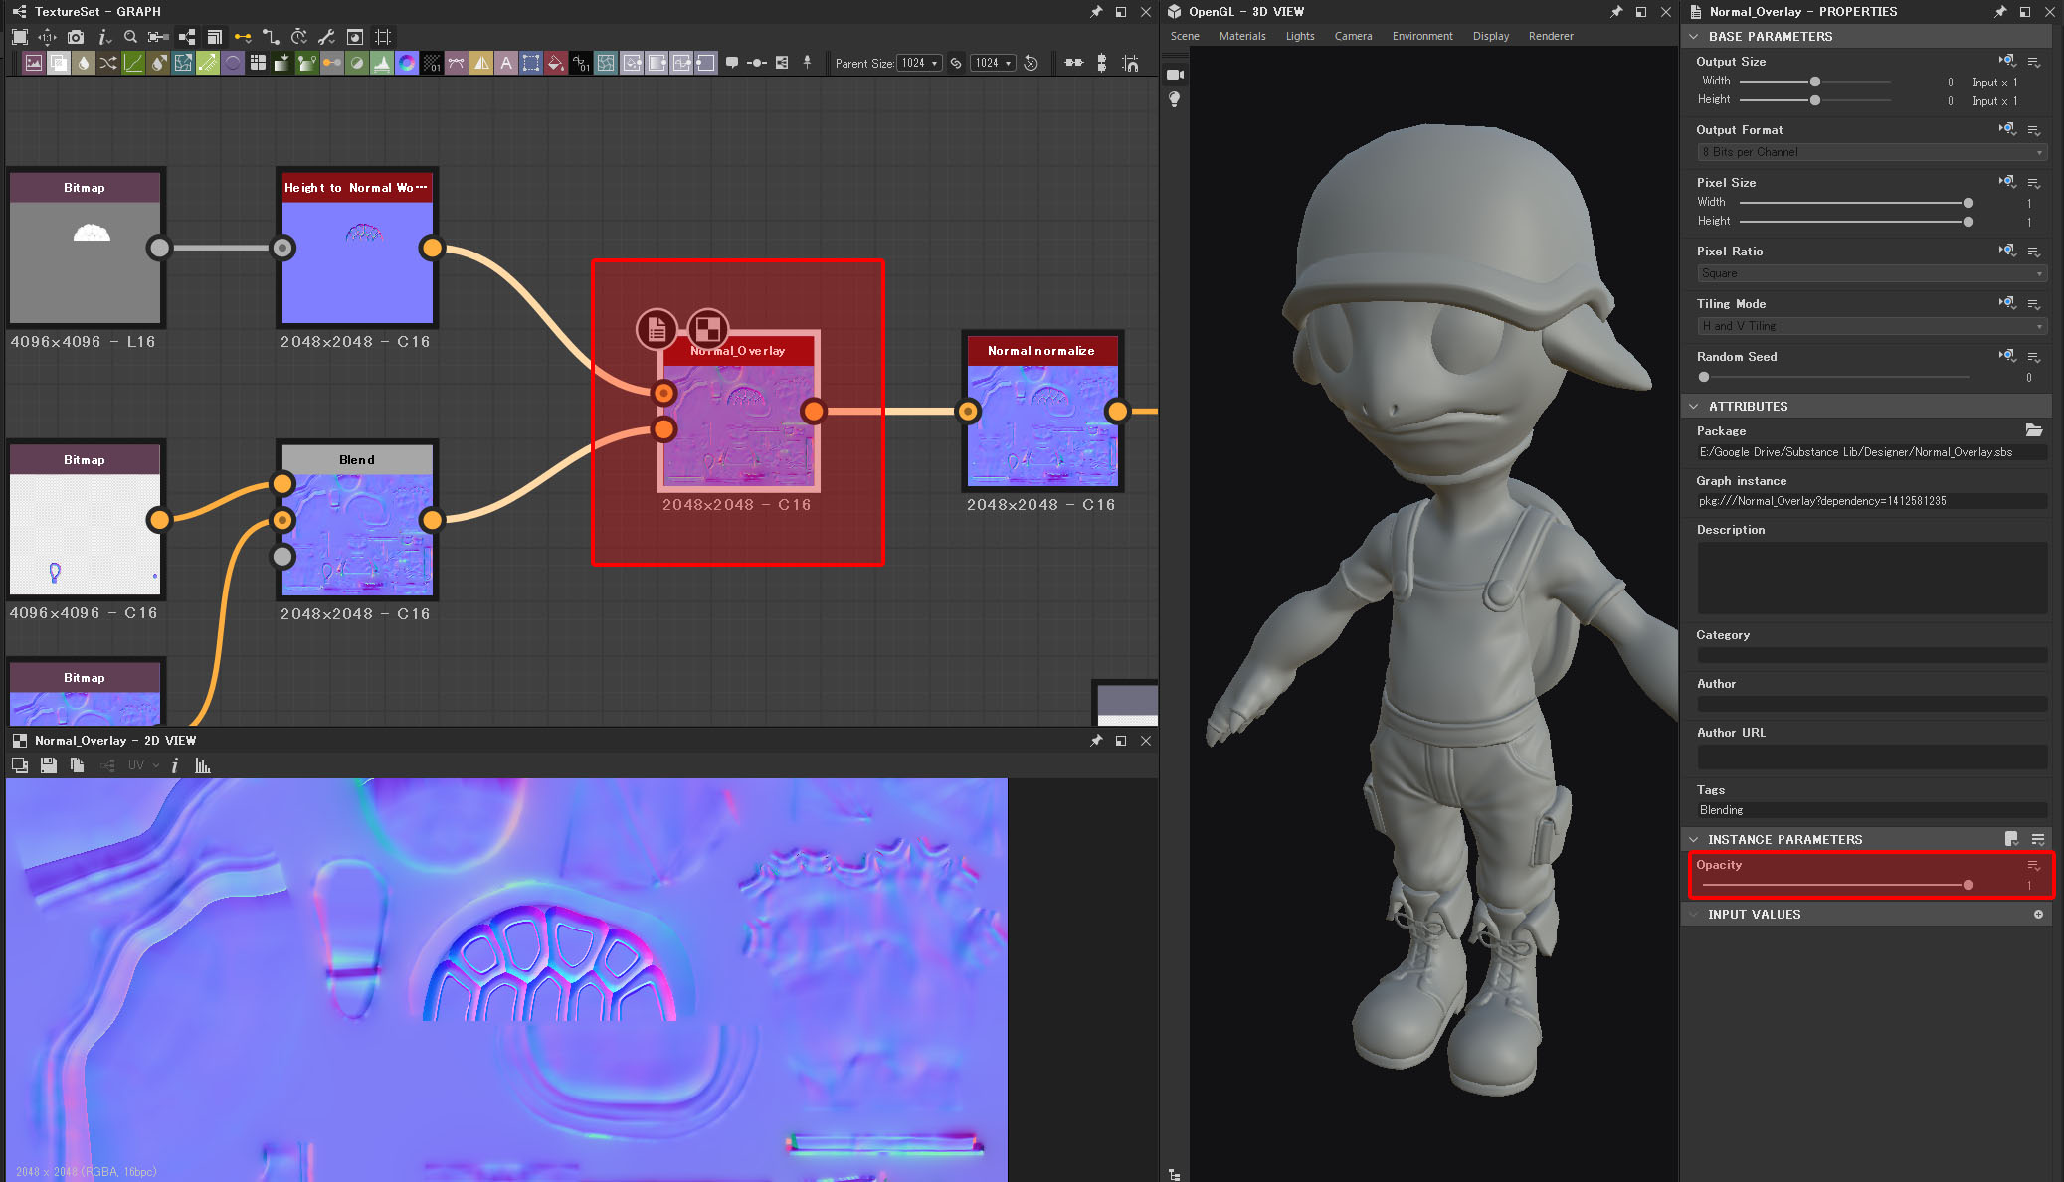Open the Camera menu in 3D view
2064x1182 pixels.
click(1353, 36)
